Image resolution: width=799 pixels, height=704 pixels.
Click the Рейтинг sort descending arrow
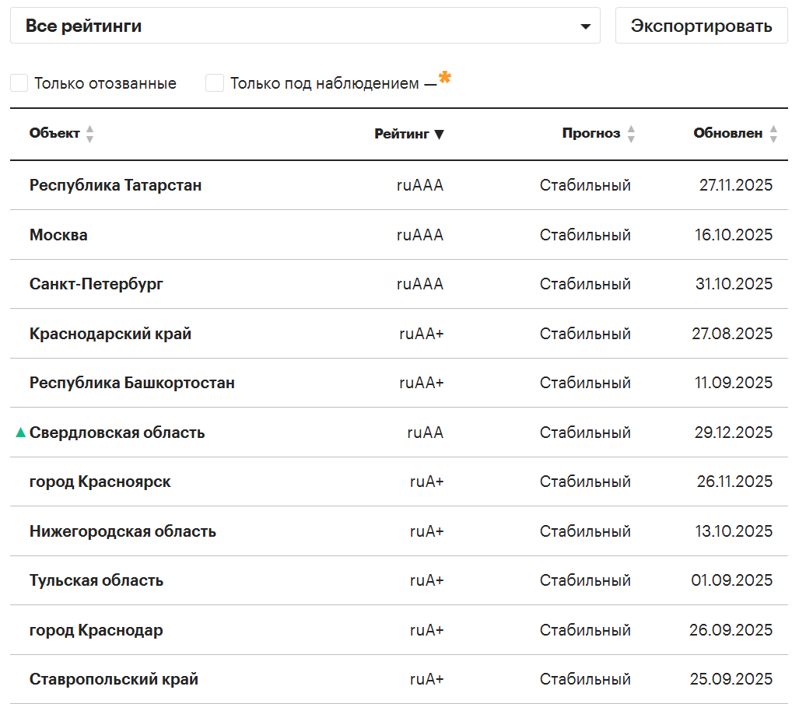tap(439, 134)
